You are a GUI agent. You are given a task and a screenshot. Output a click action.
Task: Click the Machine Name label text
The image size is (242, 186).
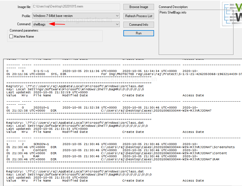pos(24,37)
